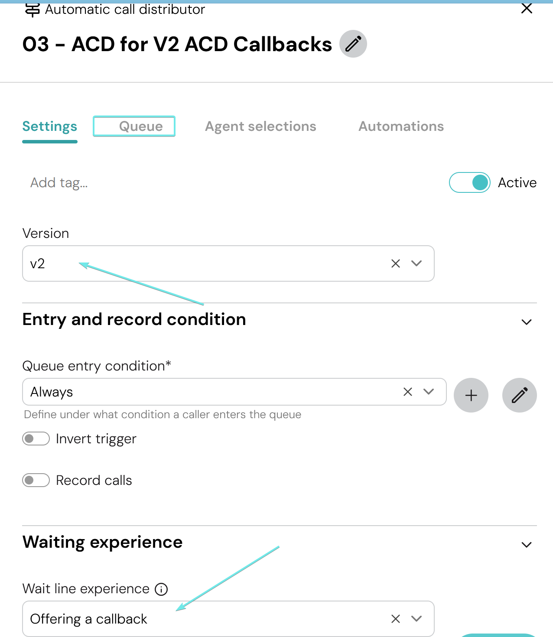Viewport: 553px width, 637px height.
Task: Close the Automatic call distributor panel
Action: click(x=526, y=8)
